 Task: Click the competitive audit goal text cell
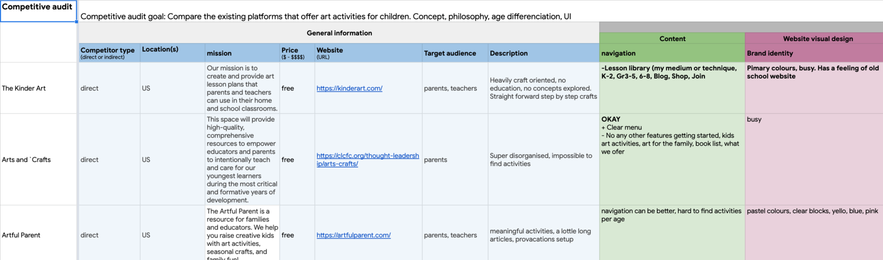point(326,16)
